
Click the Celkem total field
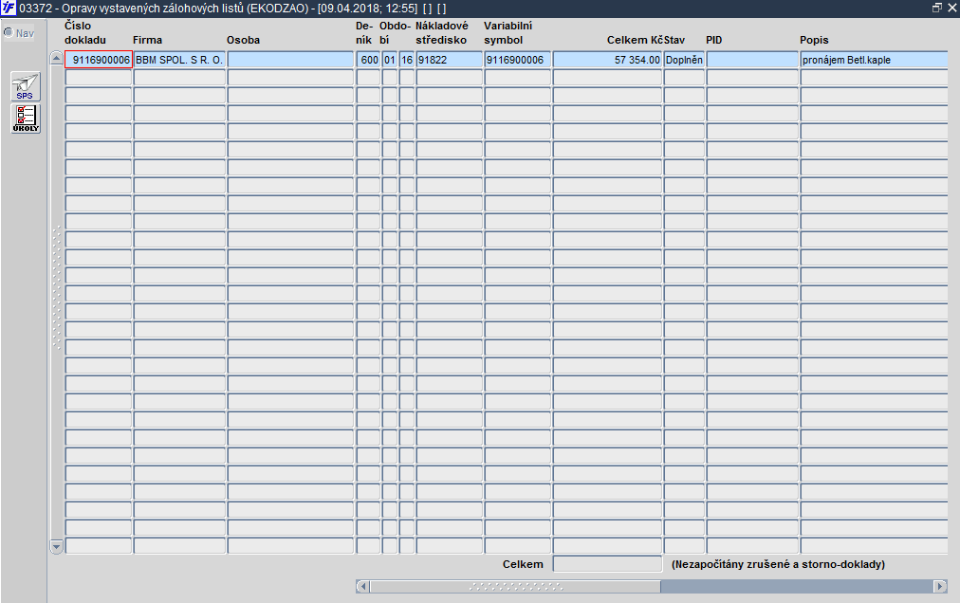coord(607,564)
